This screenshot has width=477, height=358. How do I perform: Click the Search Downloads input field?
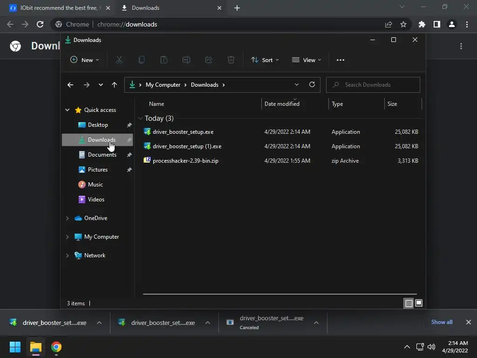[x=373, y=85]
